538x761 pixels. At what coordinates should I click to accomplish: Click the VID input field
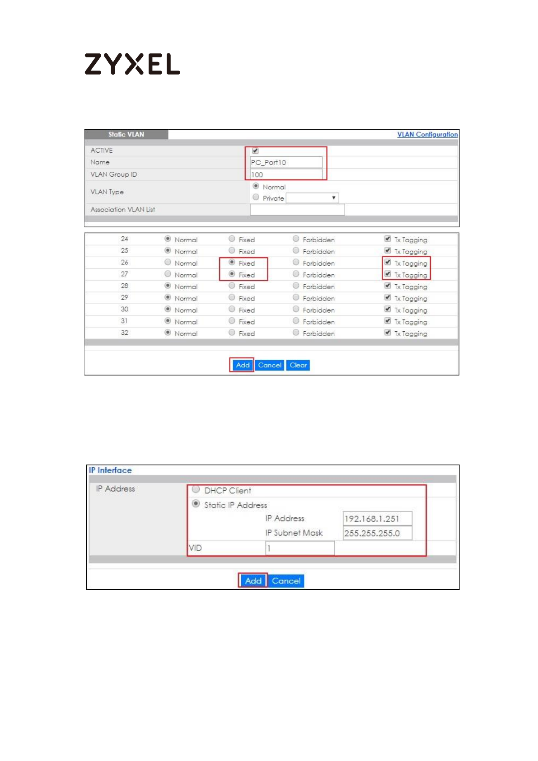[299, 548]
